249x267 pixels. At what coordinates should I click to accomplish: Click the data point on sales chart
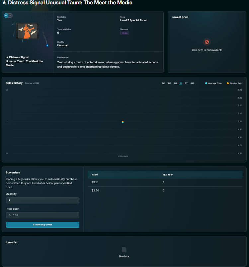(x=123, y=122)
